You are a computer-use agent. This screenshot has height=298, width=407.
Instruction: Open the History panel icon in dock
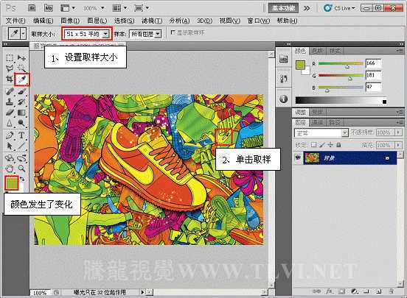click(283, 79)
